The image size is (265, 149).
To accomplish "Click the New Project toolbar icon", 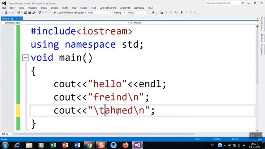I will tap(19, 13).
